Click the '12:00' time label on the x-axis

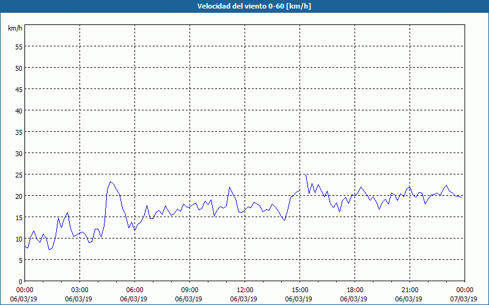pyautogui.click(x=245, y=290)
